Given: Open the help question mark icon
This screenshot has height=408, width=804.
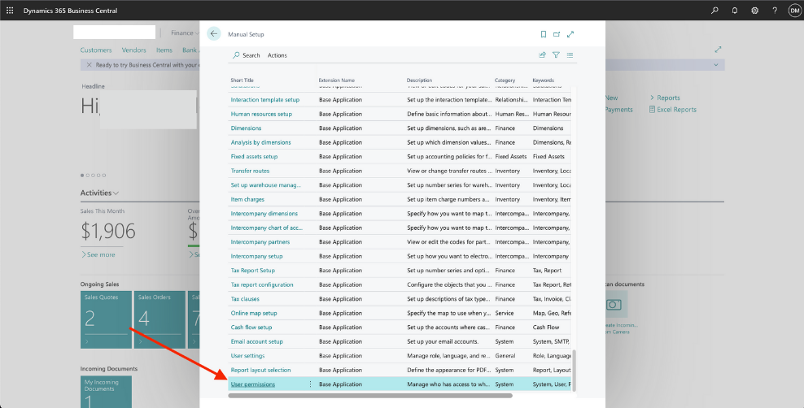Looking at the screenshot, I should coord(774,11).
